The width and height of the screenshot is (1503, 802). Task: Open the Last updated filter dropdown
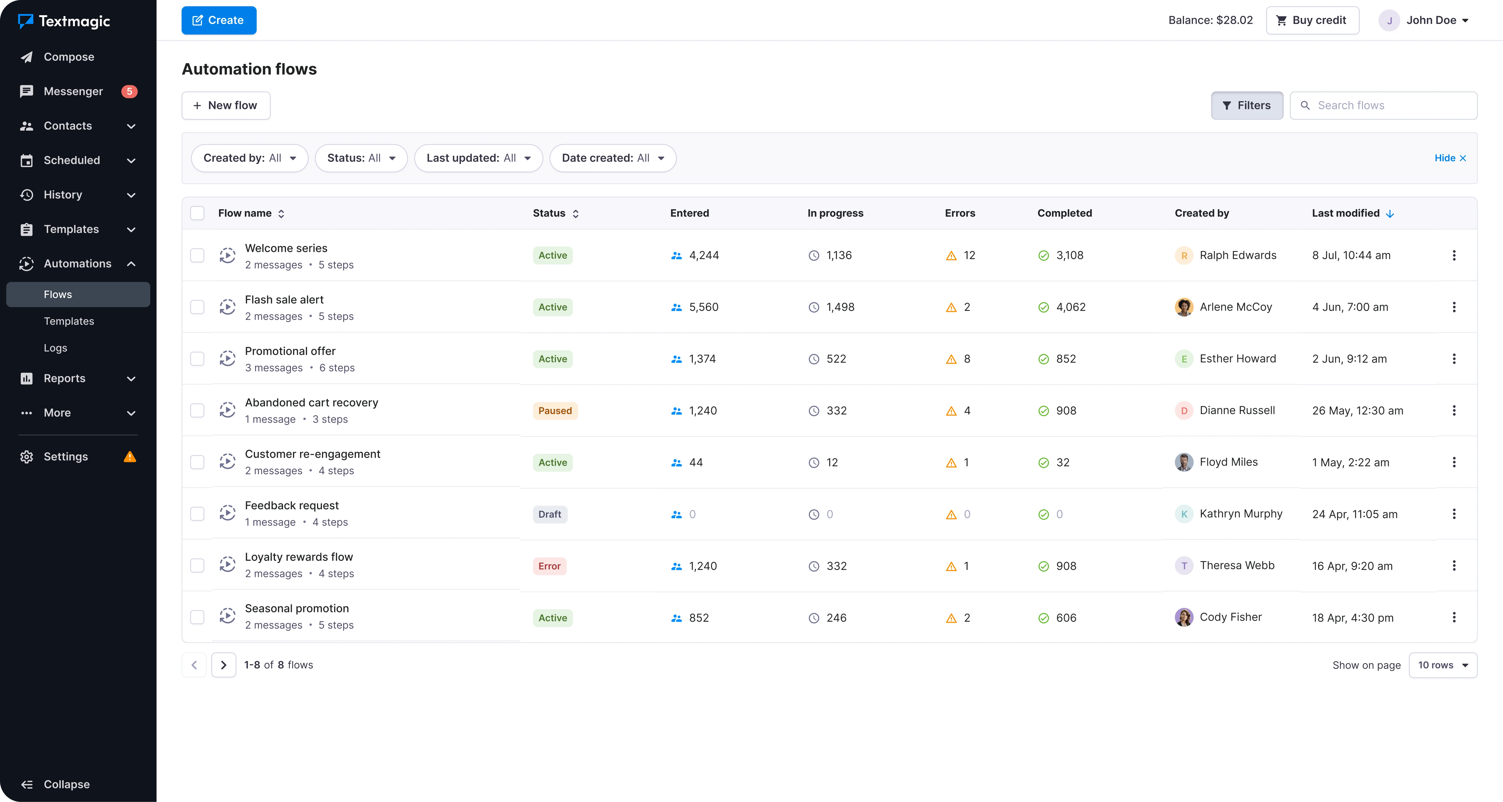[479, 158]
